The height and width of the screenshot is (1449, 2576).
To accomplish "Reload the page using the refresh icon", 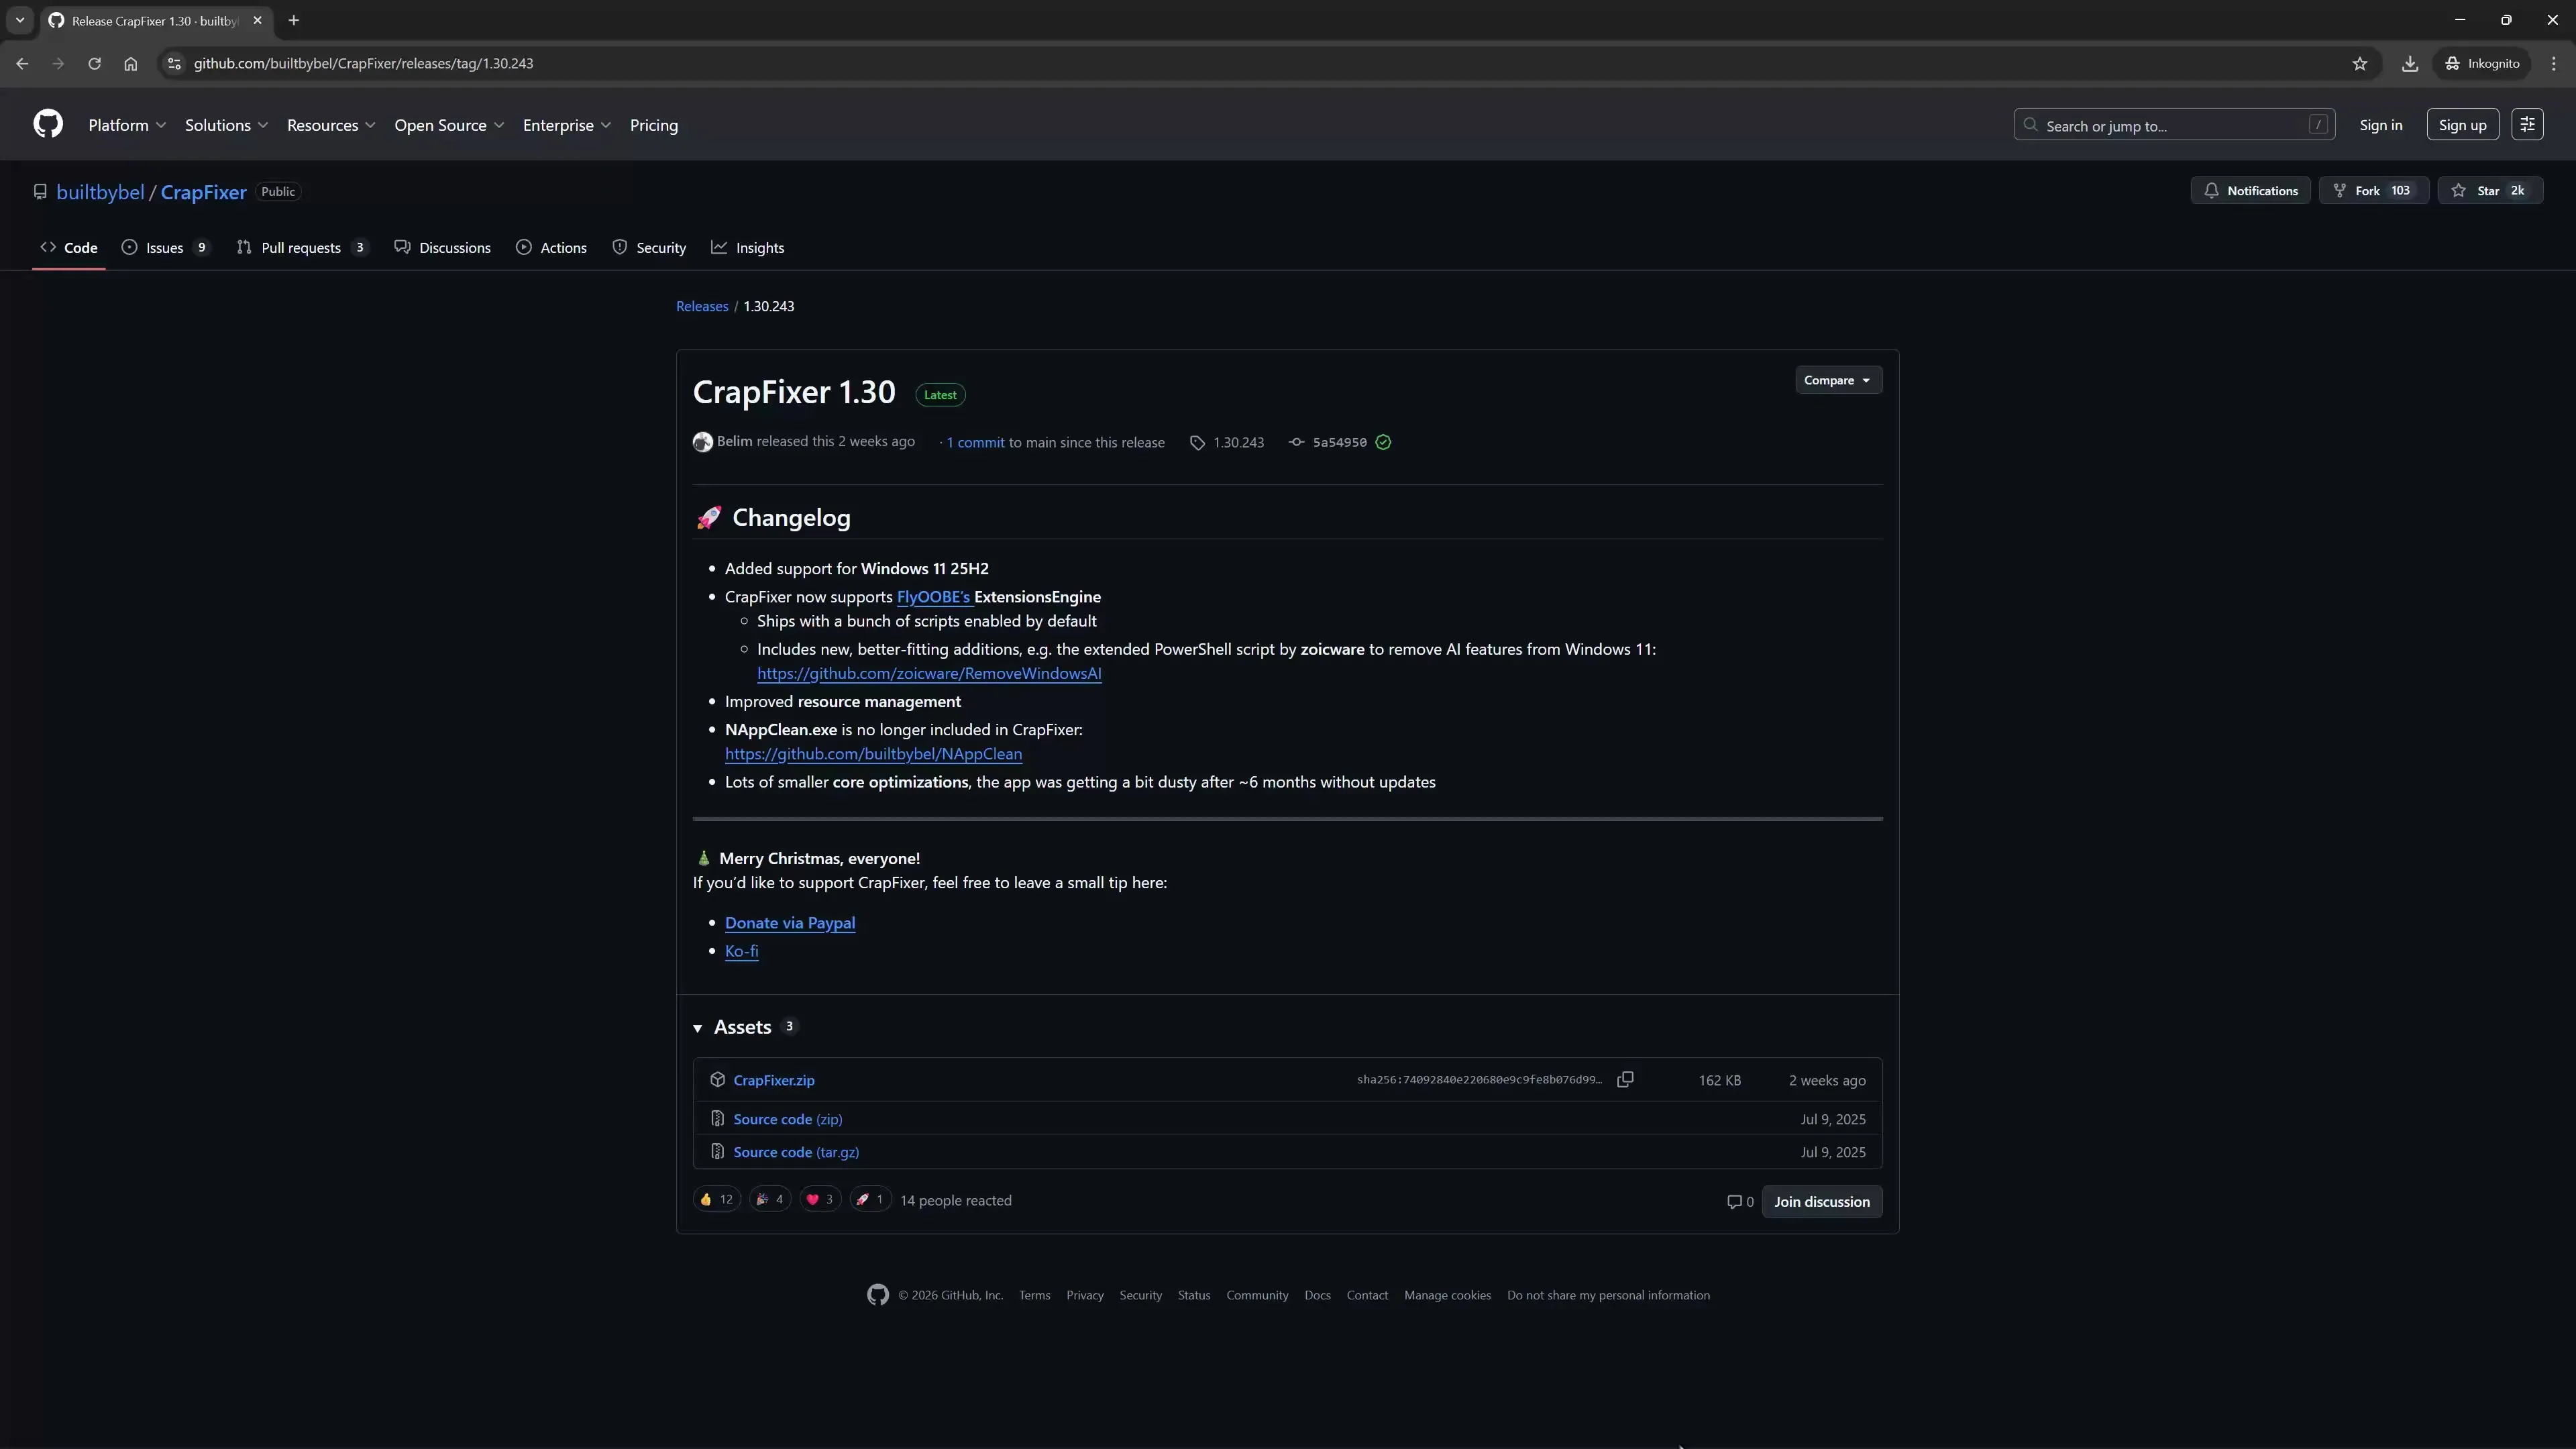I will click(x=94, y=63).
